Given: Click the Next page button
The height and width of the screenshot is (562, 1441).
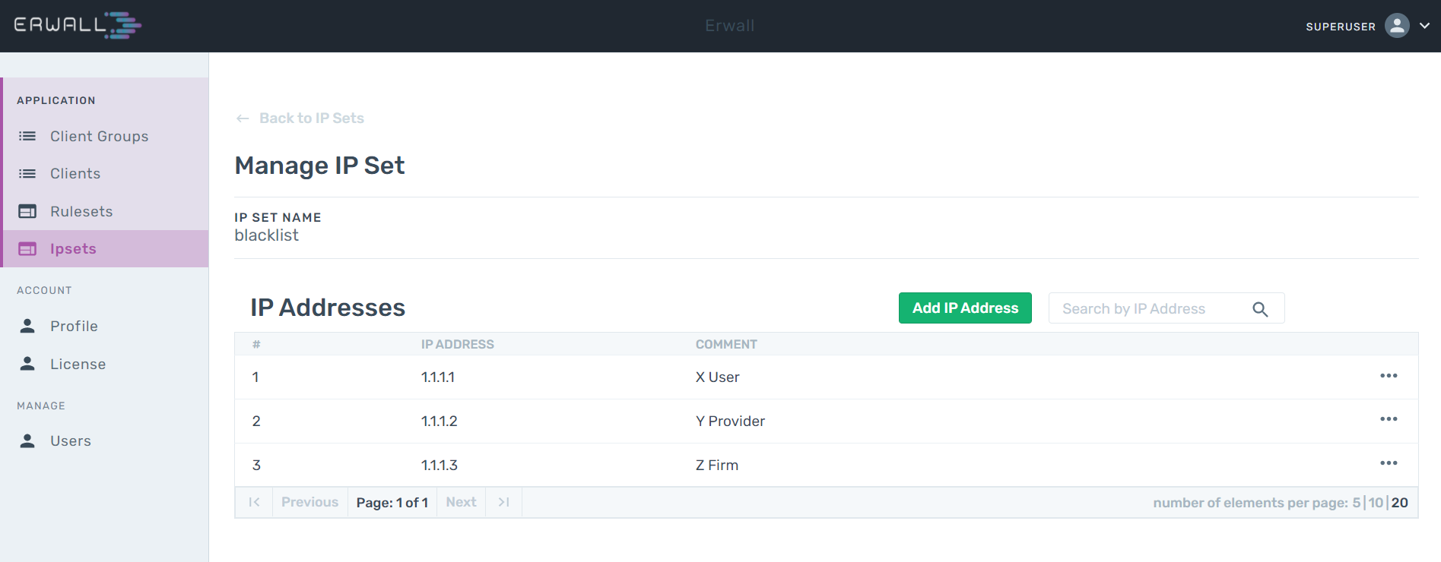Looking at the screenshot, I should (x=461, y=502).
